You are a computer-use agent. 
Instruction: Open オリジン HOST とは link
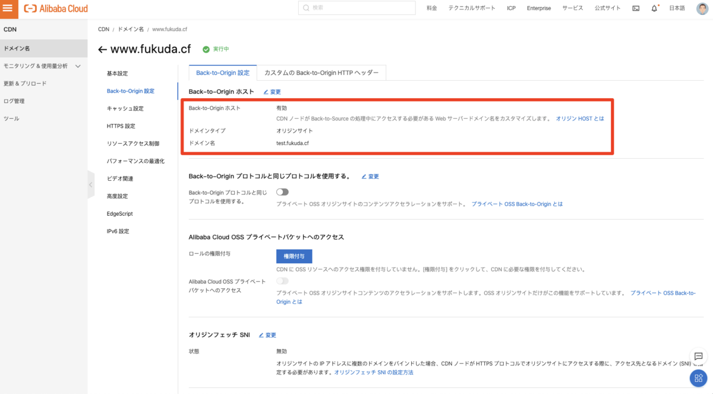coord(580,119)
